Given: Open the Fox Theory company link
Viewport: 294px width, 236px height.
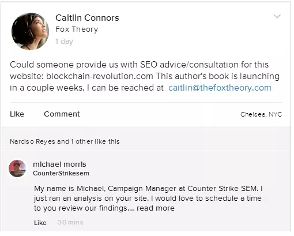Looking at the screenshot, I should pos(77,29).
